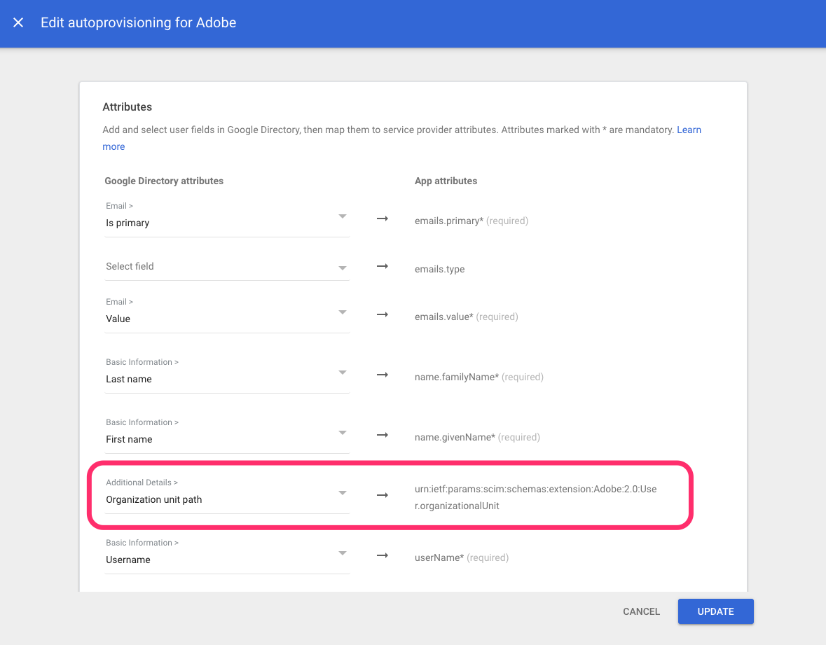Click the mapping arrow for name.familyName

coord(382,375)
